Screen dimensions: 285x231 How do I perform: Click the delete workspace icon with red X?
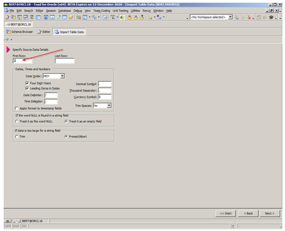[249, 17]
